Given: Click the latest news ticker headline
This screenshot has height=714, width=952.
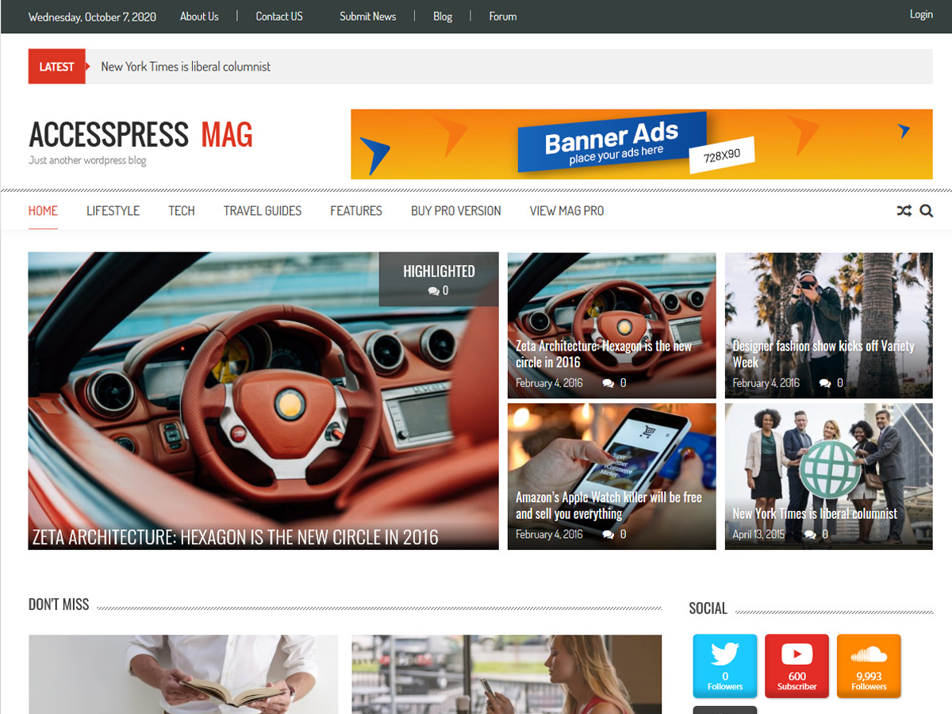Looking at the screenshot, I should 186,67.
